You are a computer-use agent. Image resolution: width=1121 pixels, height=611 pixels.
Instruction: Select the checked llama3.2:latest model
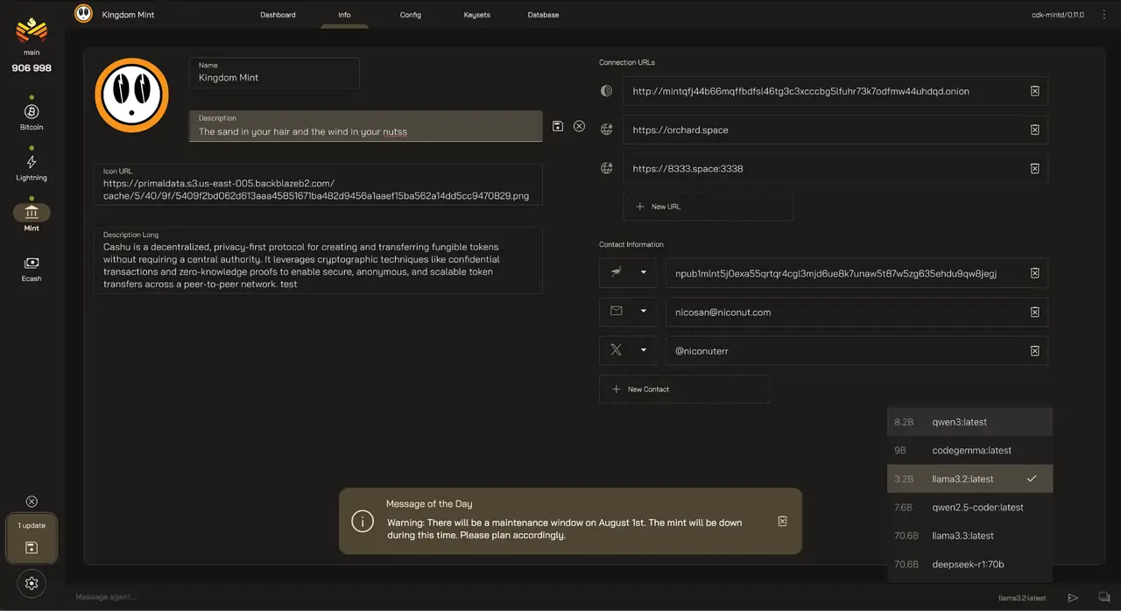(969, 479)
